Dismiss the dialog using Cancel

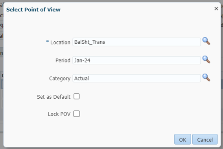pos(205,139)
